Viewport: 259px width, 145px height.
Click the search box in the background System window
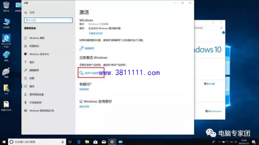click(209, 28)
